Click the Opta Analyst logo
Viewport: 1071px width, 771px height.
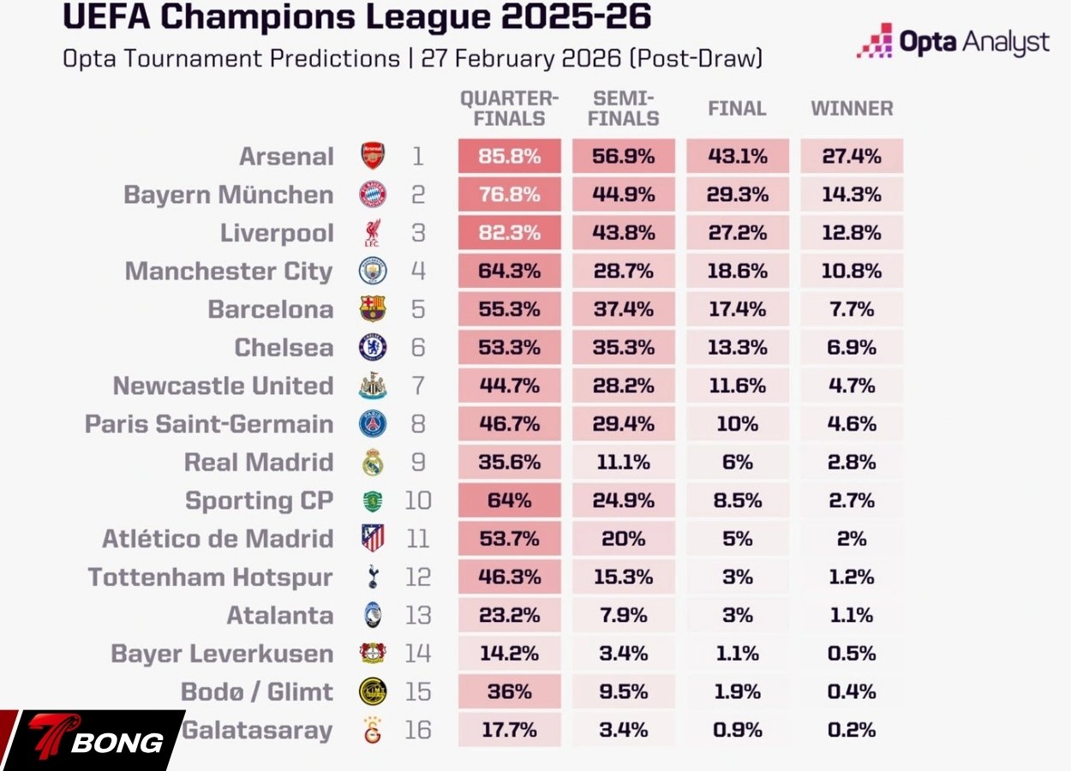coord(953,42)
